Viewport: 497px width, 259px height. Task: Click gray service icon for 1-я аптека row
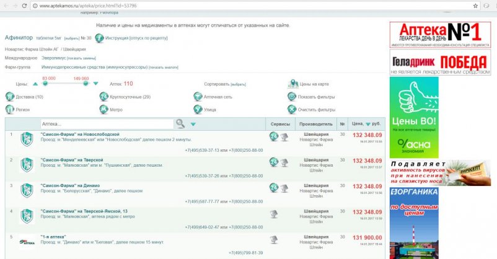(274, 240)
